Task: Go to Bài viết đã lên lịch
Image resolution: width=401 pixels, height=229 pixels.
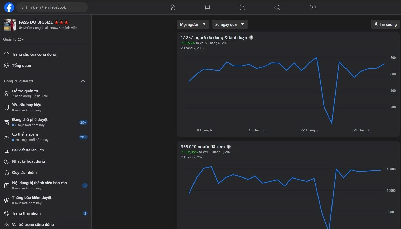Action: click(x=46, y=150)
